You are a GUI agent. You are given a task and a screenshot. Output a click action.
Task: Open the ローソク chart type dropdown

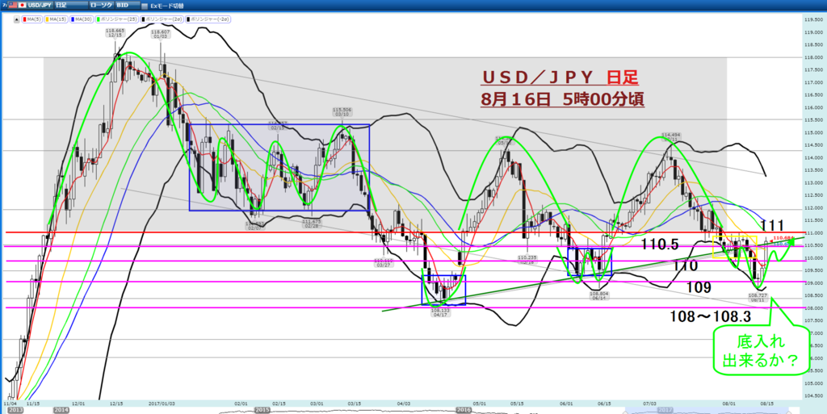tap(101, 4)
